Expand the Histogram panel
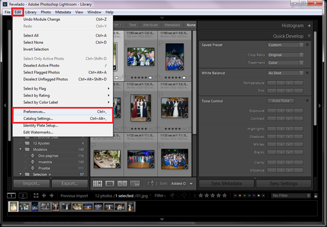This screenshot has height=227, width=327. pyautogui.click(x=309, y=26)
